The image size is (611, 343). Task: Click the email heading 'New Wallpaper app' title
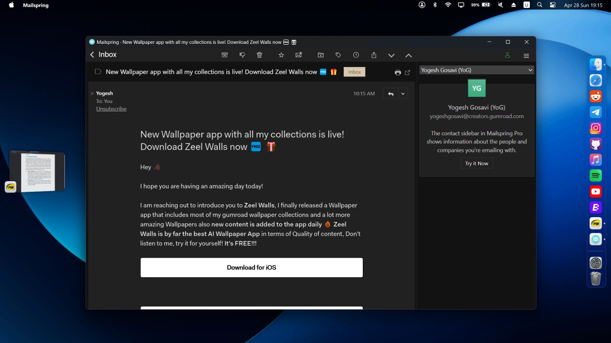tap(242, 141)
